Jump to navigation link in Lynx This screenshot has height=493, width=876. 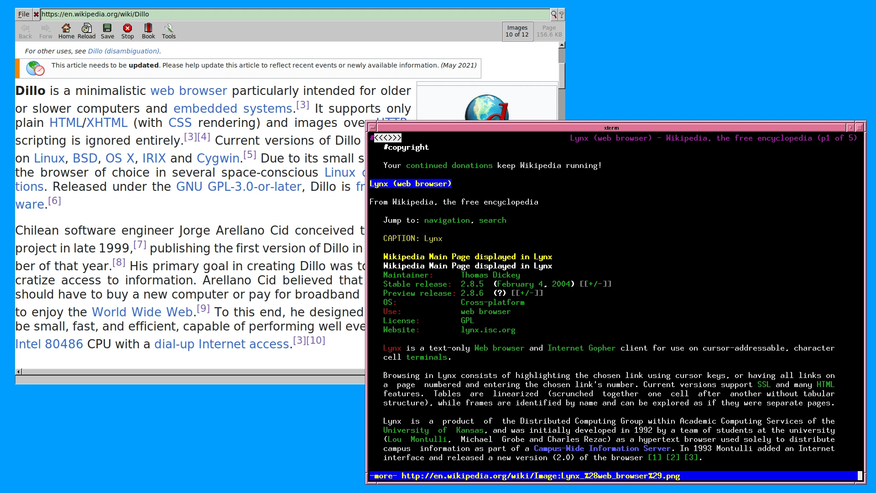[447, 220]
